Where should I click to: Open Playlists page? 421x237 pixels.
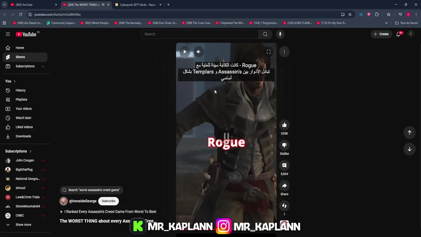(25, 99)
